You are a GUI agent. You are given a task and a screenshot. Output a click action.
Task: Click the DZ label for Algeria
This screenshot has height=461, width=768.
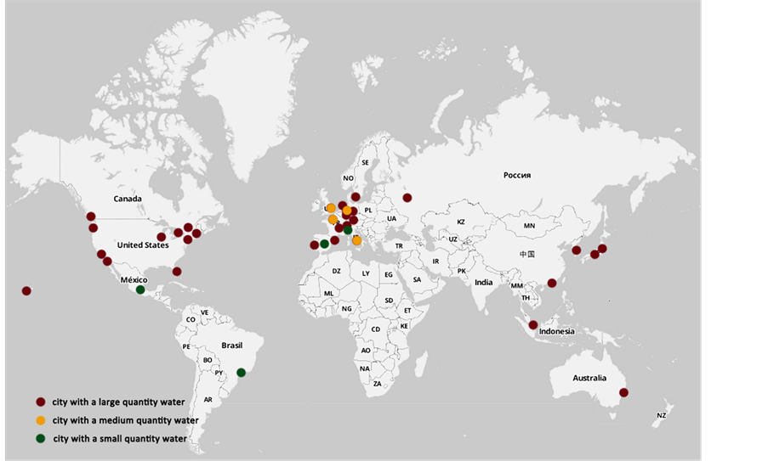coord(336,271)
